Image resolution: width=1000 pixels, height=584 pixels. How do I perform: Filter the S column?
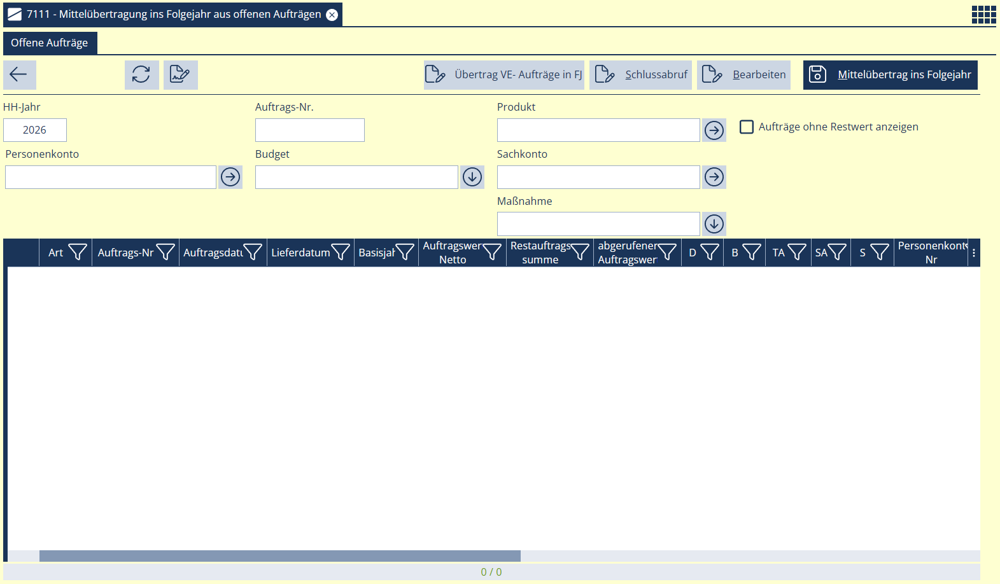coord(880,253)
